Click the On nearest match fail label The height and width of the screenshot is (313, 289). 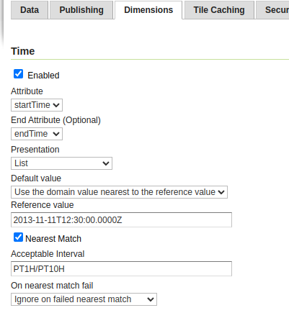52,286
